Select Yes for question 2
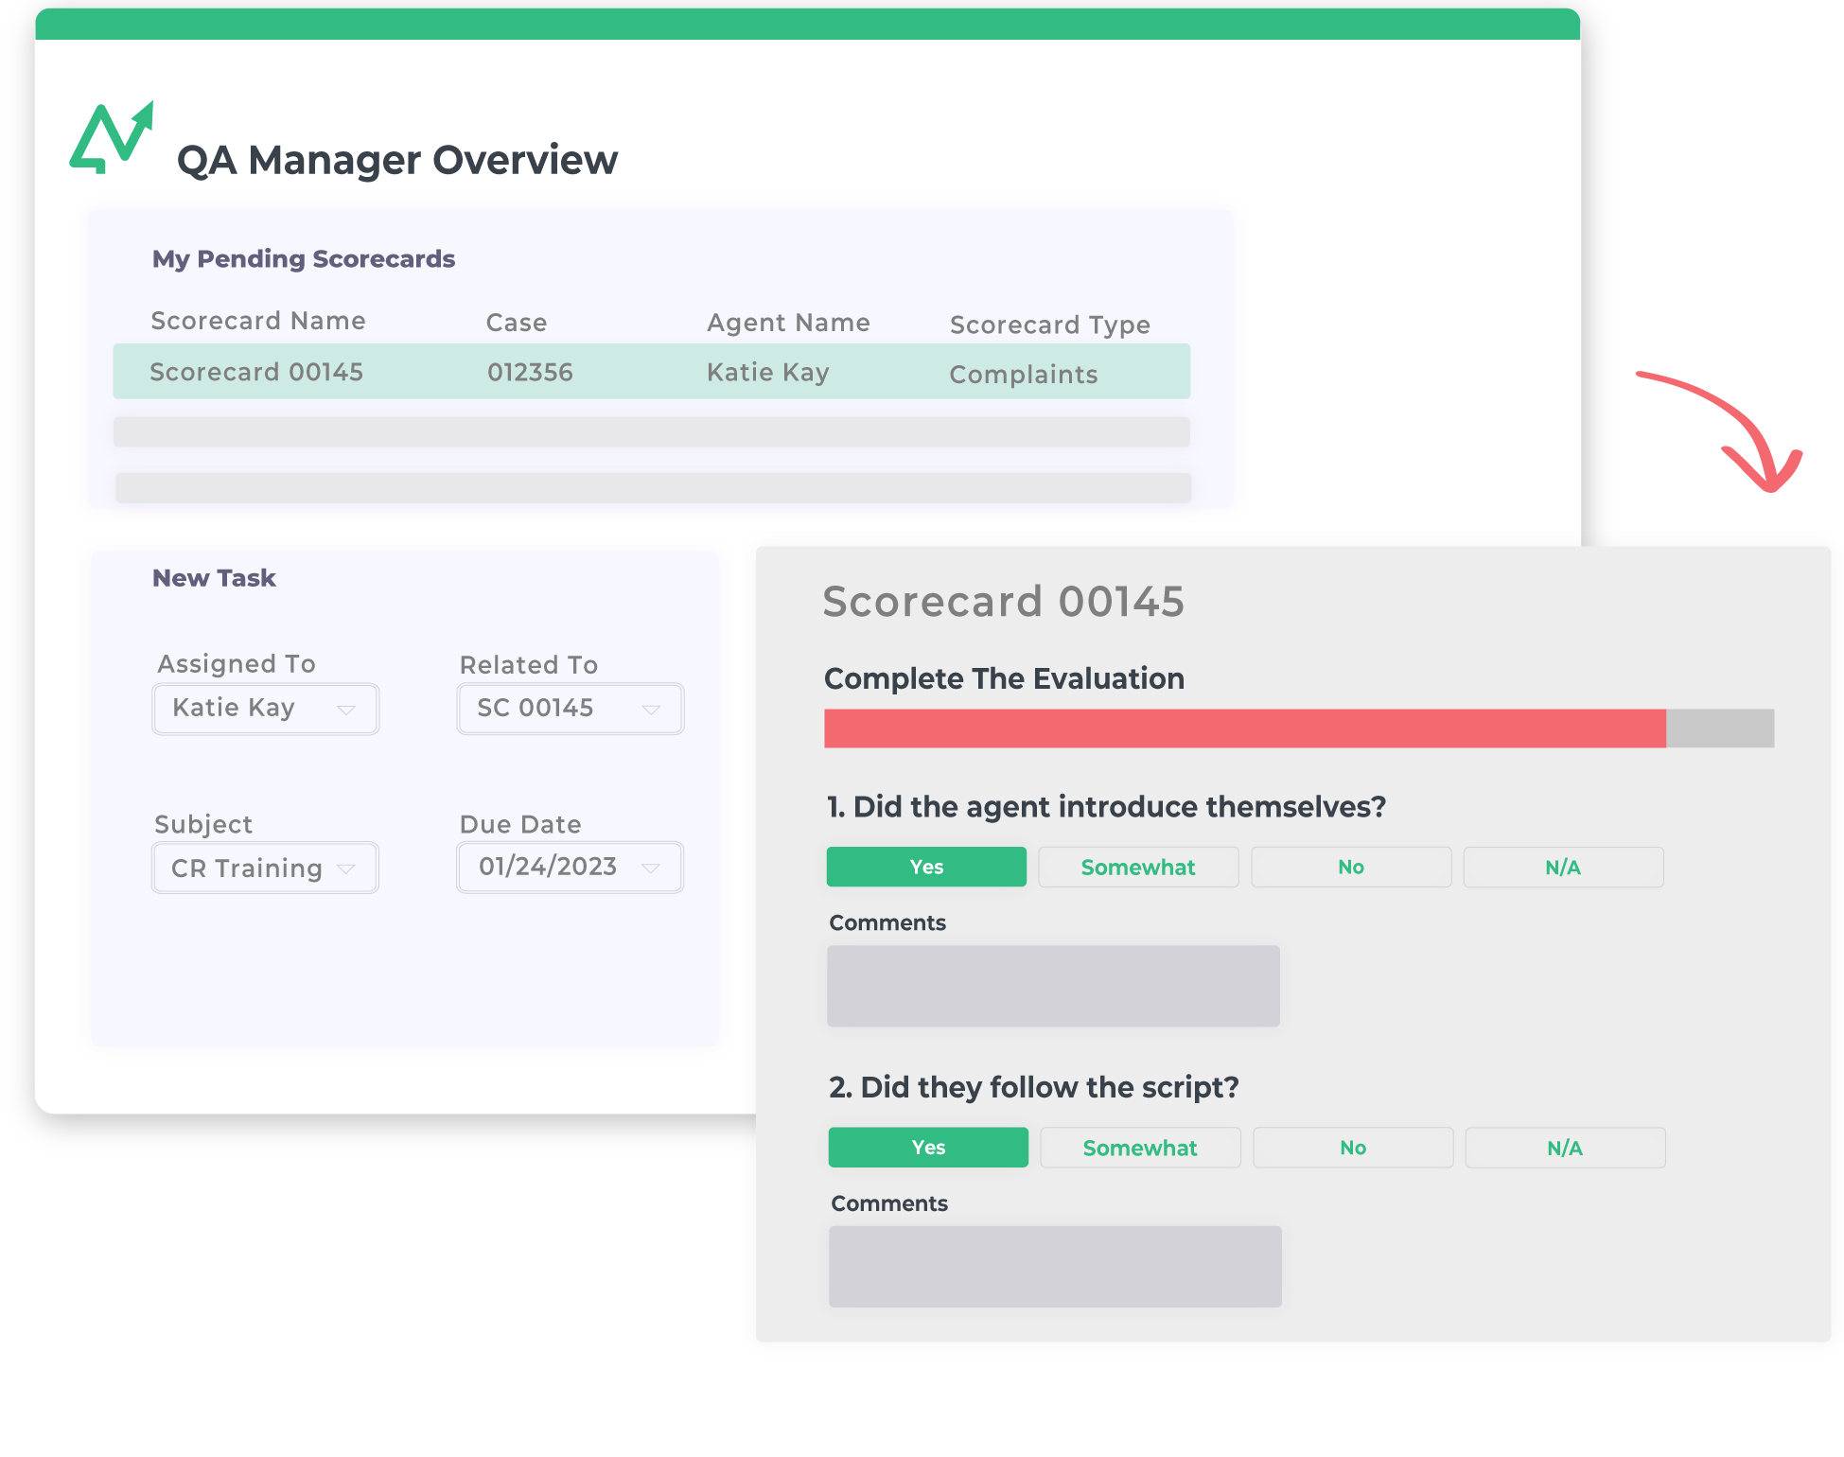Screen dimensions: 1844x1457 click(927, 1147)
